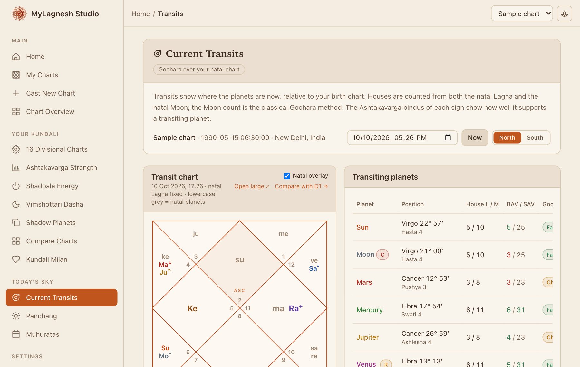The width and height of the screenshot is (580, 367).
Task: Open Vimshottari Dasha moon icon
Action: coord(16,204)
